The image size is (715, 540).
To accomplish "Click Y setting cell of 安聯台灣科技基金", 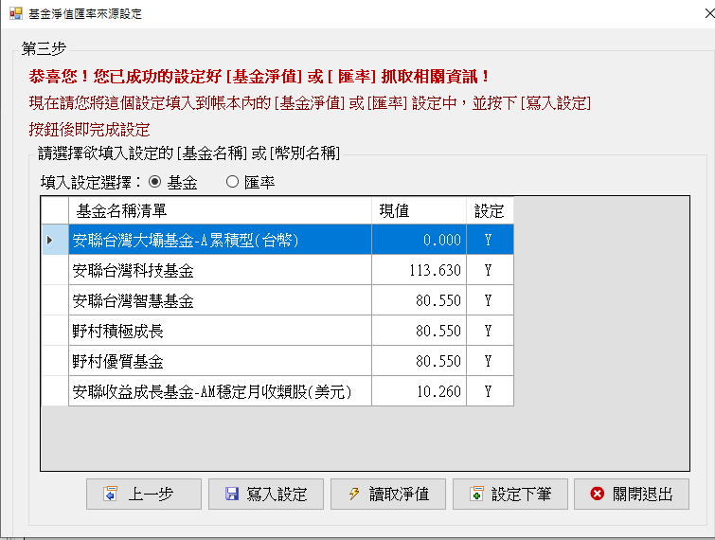I will point(491,270).
